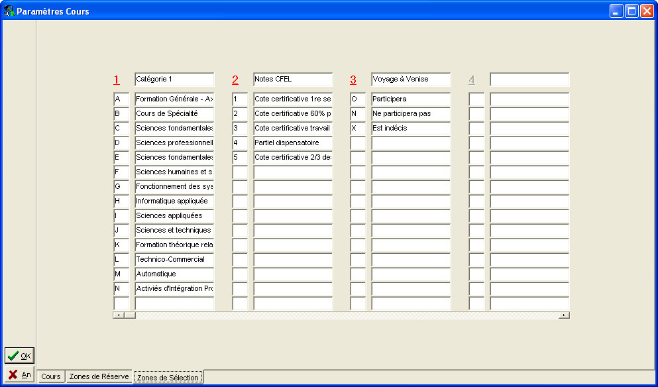Select the Sciences et techniques field
Viewport: 658px width, 387px height.
click(174, 231)
